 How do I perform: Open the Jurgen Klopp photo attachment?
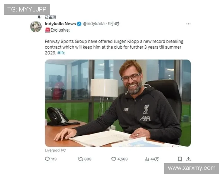(118, 103)
